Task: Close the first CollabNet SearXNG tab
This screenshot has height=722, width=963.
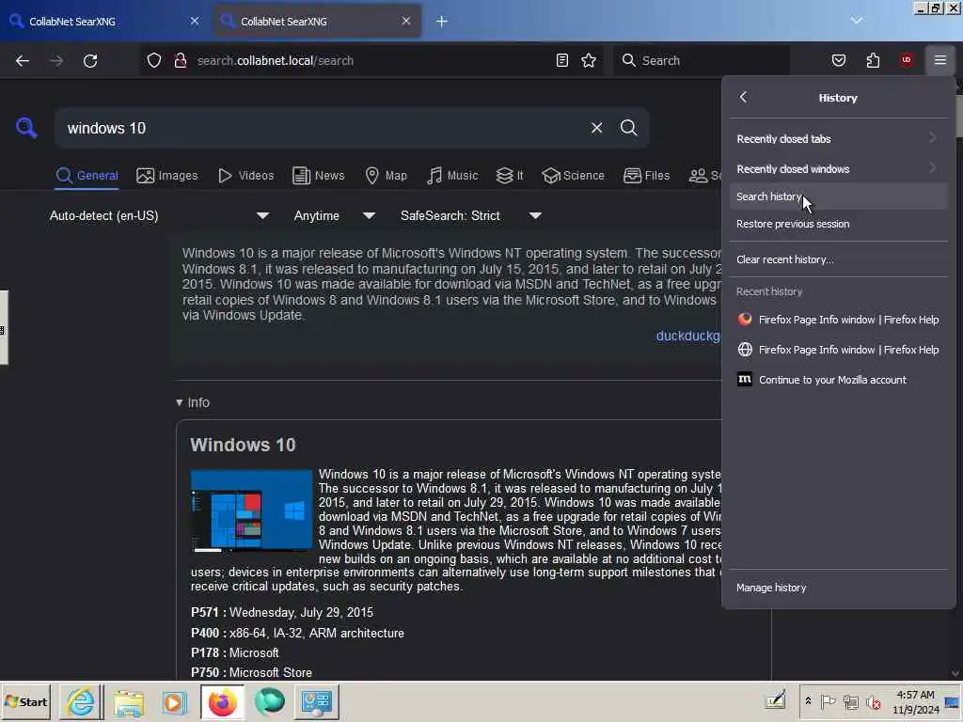Action: 195,21
